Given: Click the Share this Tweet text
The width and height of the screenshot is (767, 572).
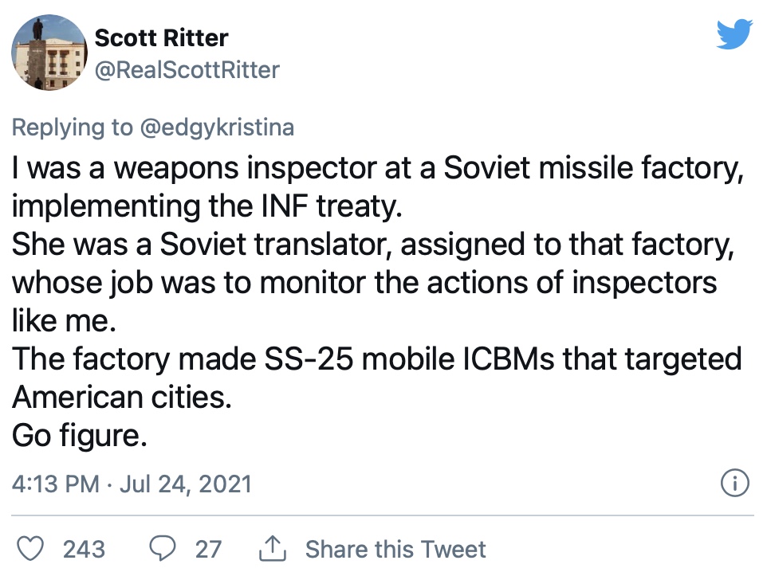Looking at the screenshot, I should (x=395, y=549).
